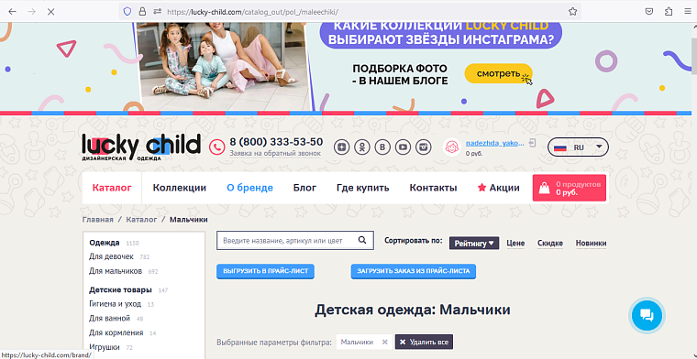
Task: Sort by Новинки
Action: click(592, 244)
